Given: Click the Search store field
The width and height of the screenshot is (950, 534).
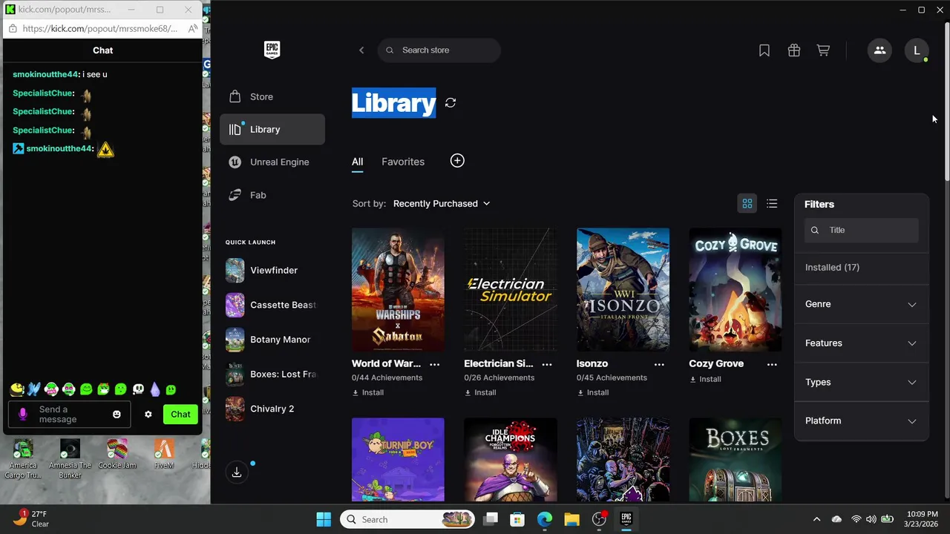Looking at the screenshot, I should pos(439,50).
